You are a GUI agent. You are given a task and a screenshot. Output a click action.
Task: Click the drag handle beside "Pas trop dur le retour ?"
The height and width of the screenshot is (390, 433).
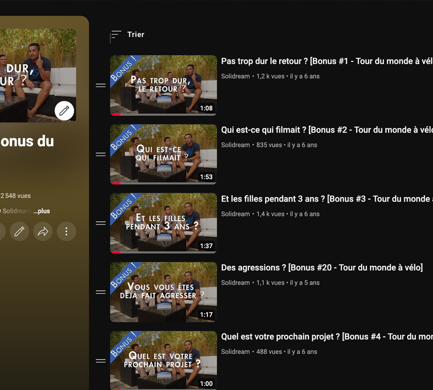point(101,86)
